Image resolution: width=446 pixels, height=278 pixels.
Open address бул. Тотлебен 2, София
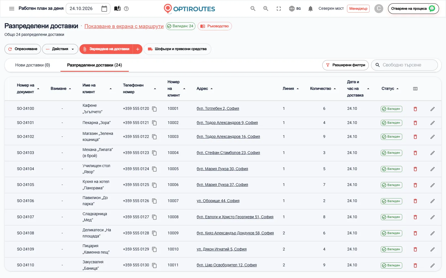[x=218, y=109]
